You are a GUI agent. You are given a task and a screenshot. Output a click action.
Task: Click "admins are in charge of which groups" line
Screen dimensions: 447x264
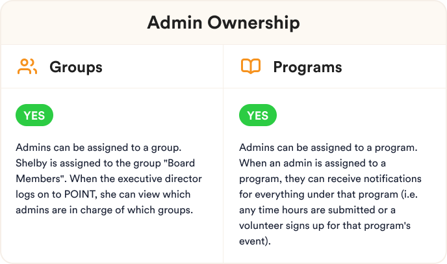tap(105, 210)
